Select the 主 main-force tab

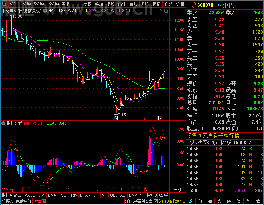[x=248, y=201]
